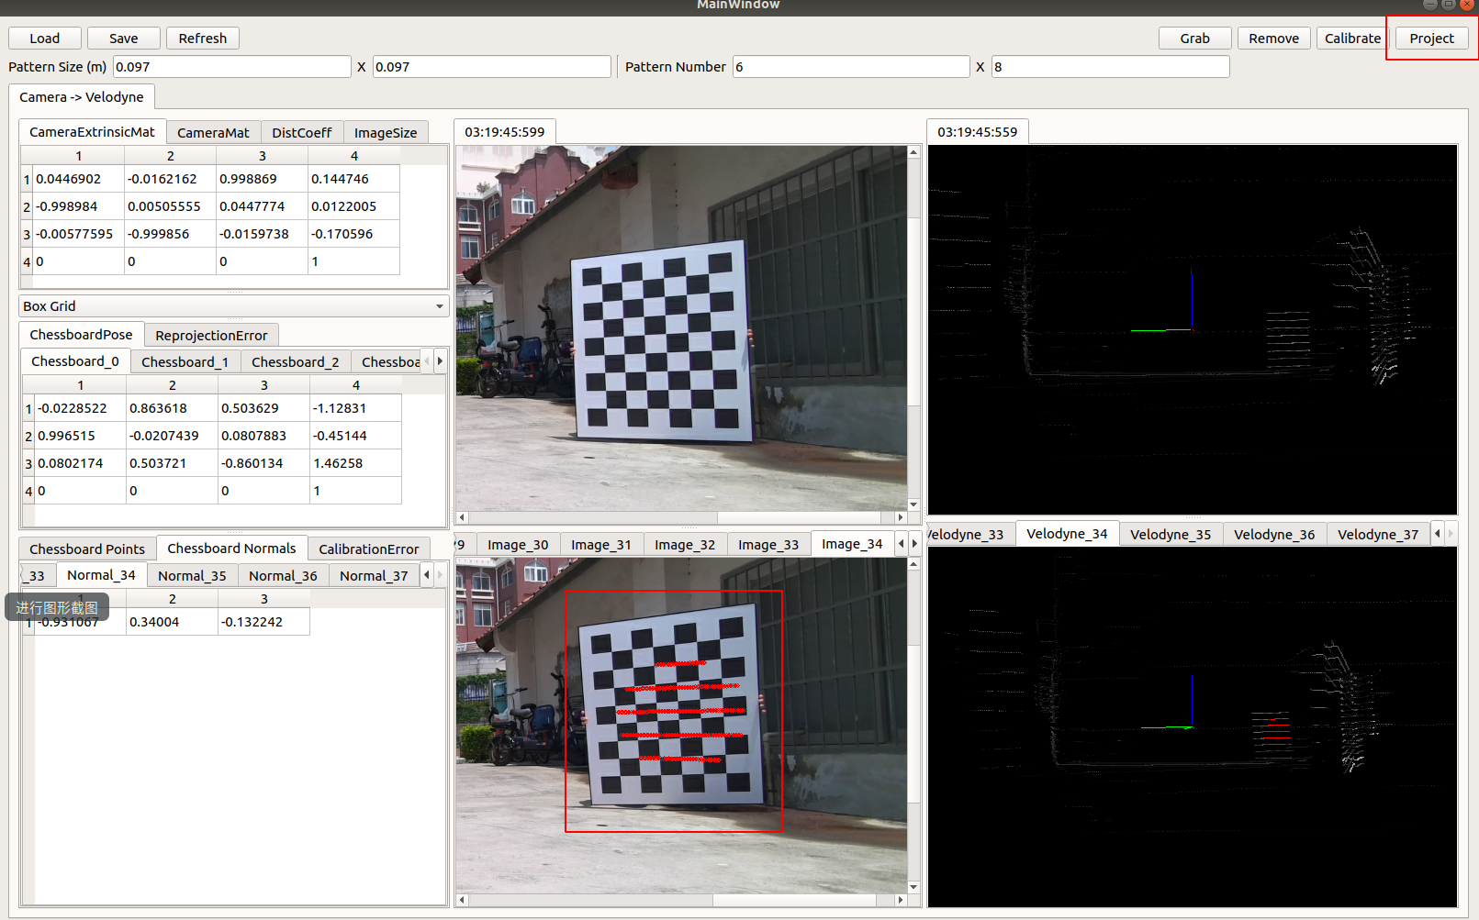Click the right arrow beside Velodyne_37 tab
Screen dimensions: 1479x920
point(1451,534)
